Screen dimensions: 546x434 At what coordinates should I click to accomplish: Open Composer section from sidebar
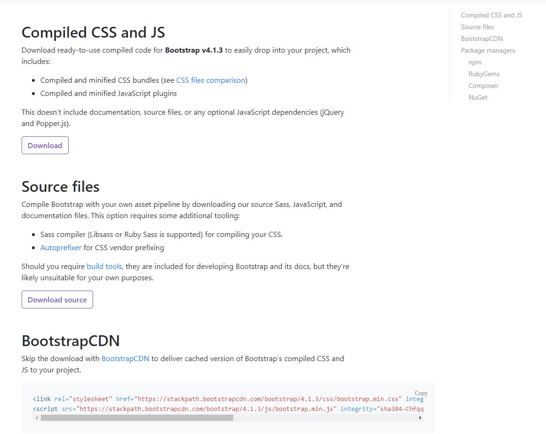pos(483,86)
